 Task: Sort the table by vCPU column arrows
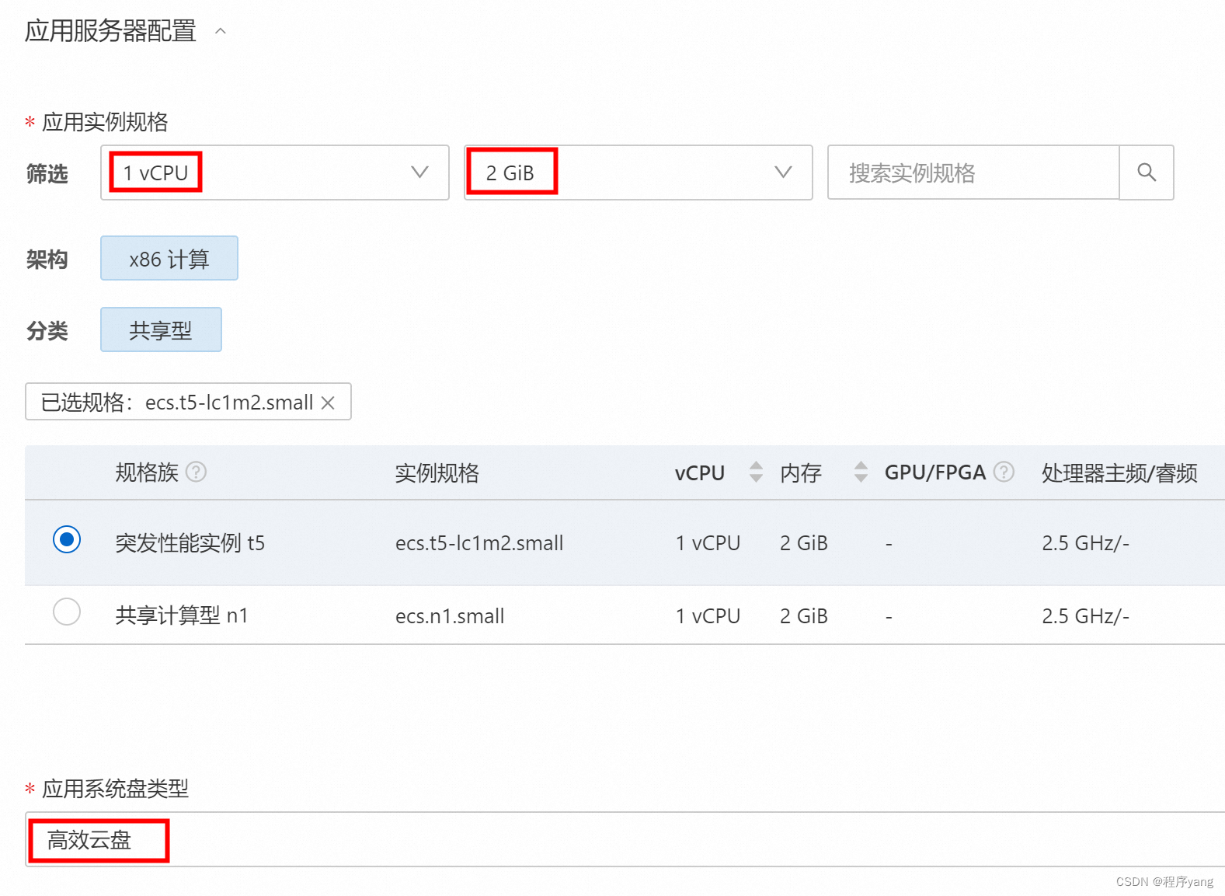[x=756, y=472]
